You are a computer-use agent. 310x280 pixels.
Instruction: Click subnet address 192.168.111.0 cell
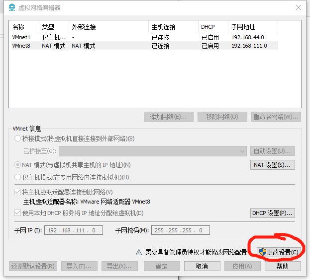coord(249,46)
